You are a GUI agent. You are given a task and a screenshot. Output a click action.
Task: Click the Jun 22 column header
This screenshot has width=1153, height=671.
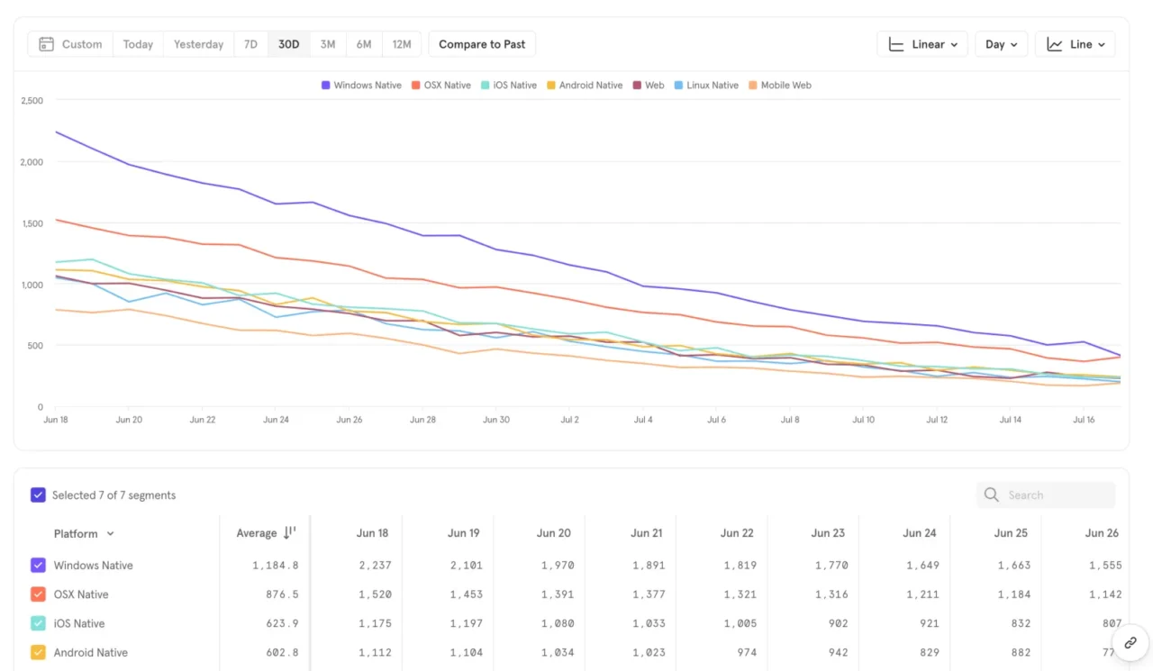(737, 533)
